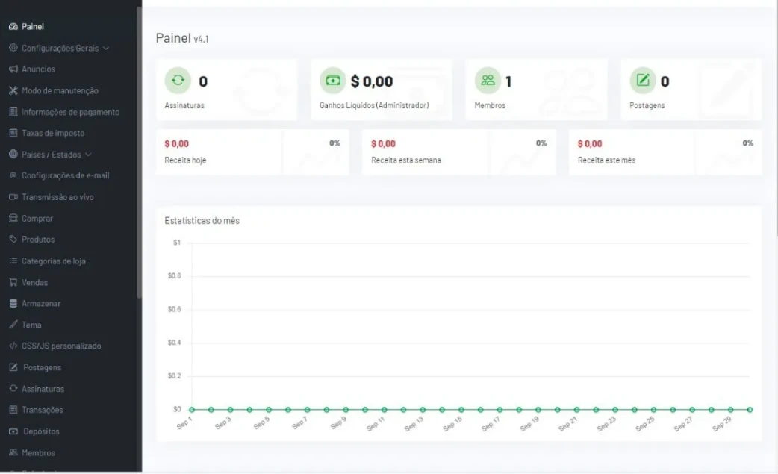Image resolution: width=778 pixels, height=474 pixels.
Task: Click the Vendas shopping cart icon
Action: click(x=13, y=283)
